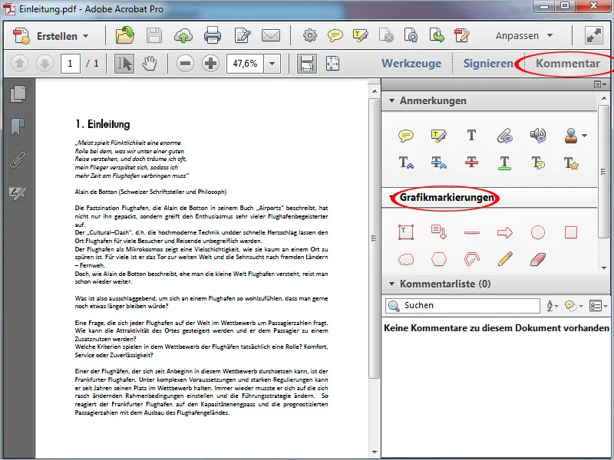The width and height of the screenshot is (614, 460).
Task: Collapse the Anmerkungen section
Action: pos(391,100)
